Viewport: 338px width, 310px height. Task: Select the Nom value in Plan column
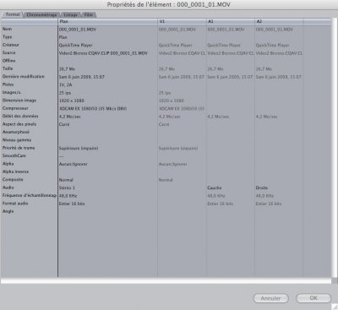click(78, 30)
